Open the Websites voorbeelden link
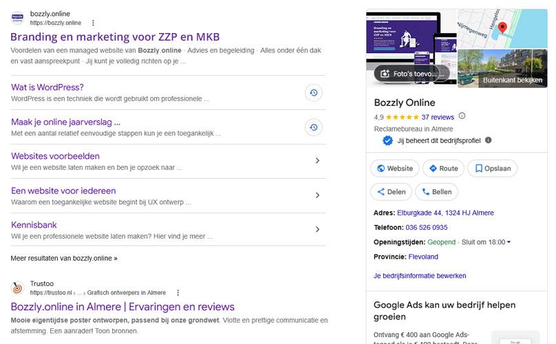This screenshot has width=556, height=344. pyautogui.click(x=55, y=156)
